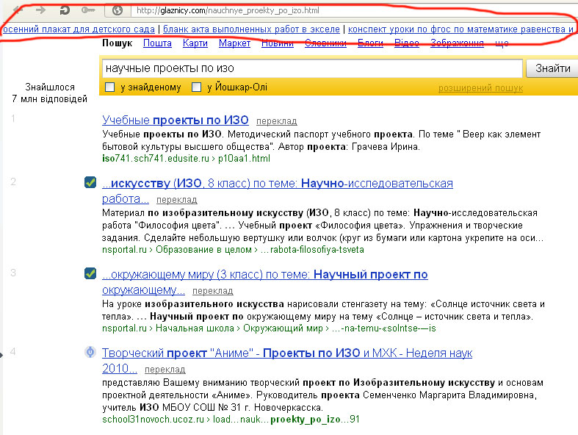Viewport: 578px width, 435px height.
Task: Open the Маркет tab
Action: (234, 43)
